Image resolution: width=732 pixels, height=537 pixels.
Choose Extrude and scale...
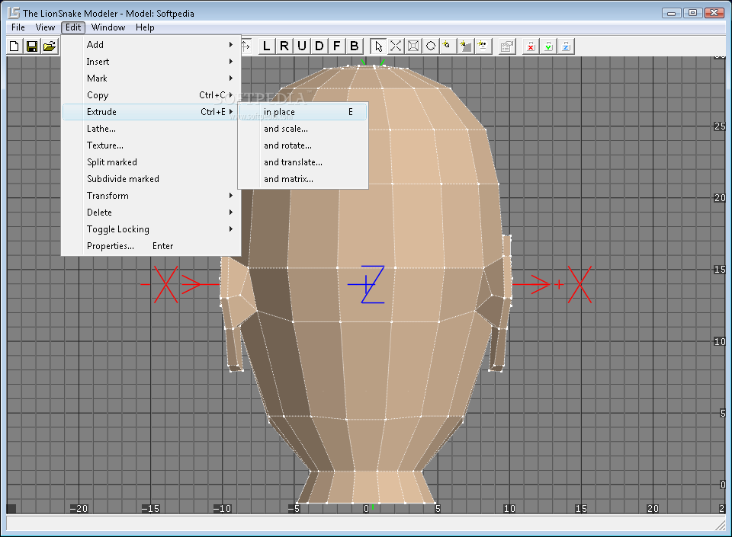click(x=303, y=129)
